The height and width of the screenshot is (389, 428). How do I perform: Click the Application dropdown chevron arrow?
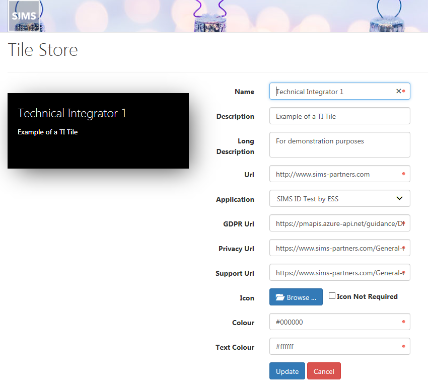click(399, 198)
